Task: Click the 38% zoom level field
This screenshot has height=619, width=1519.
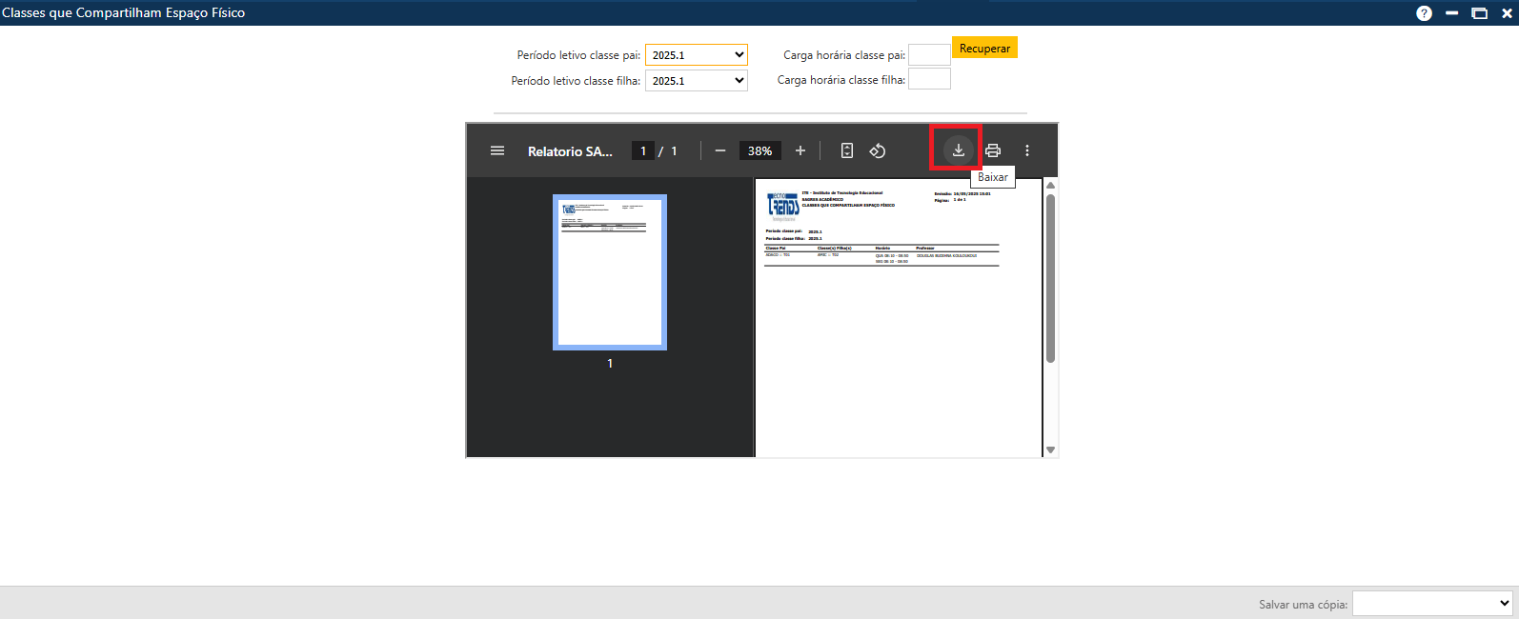Action: pos(759,150)
